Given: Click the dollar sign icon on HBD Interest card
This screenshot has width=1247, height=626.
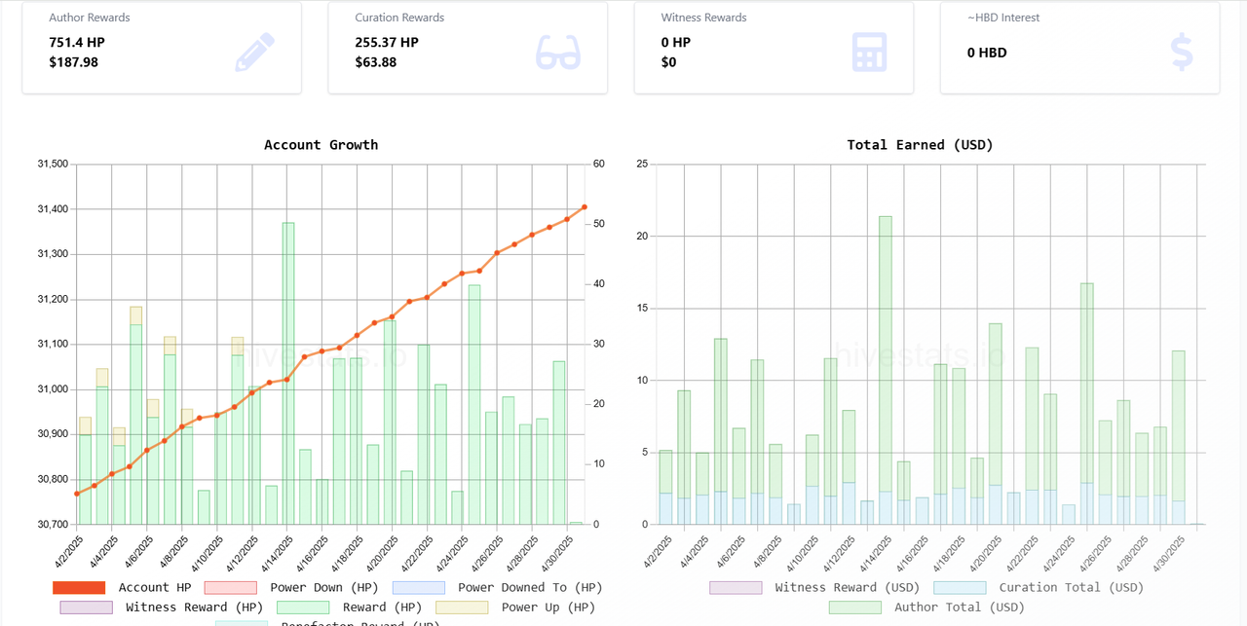Looking at the screenshot, I should 1182,53.
